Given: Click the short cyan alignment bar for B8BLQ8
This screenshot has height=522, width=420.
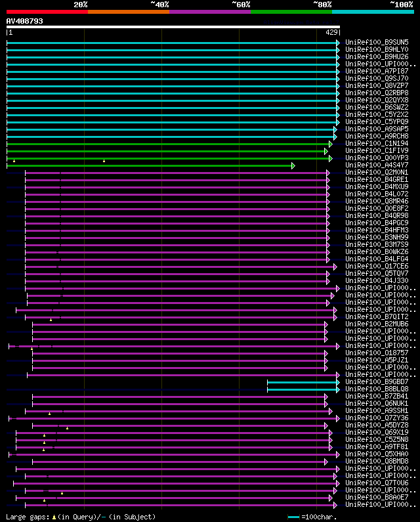Looking at the screenshot, I should [x=304, y=389].
